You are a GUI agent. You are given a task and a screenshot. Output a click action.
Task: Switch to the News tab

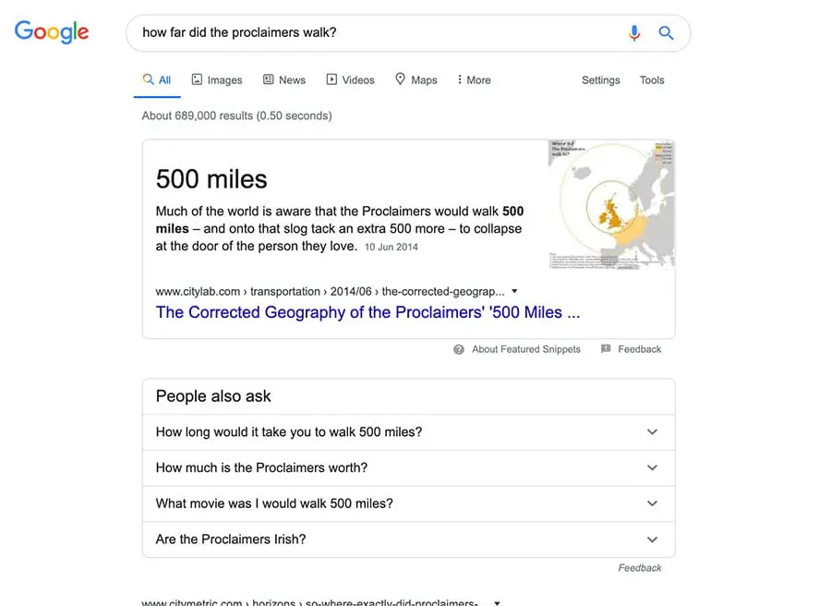[x=284, y=80]
